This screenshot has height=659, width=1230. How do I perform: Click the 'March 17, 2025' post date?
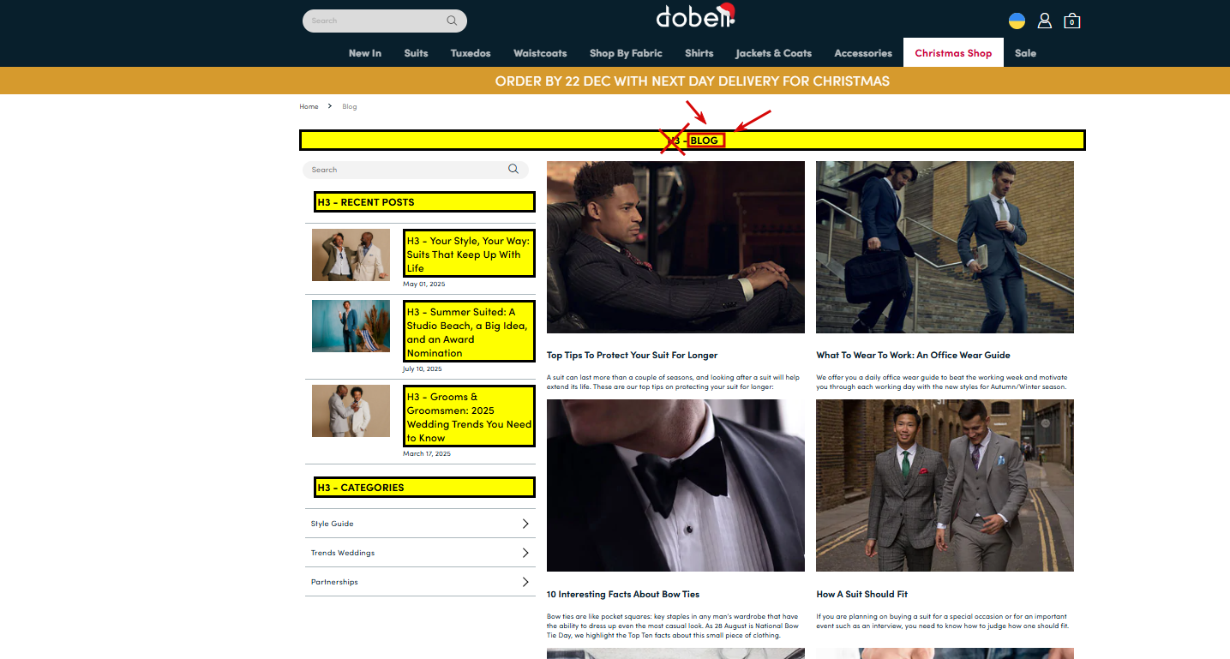point(427,453)
